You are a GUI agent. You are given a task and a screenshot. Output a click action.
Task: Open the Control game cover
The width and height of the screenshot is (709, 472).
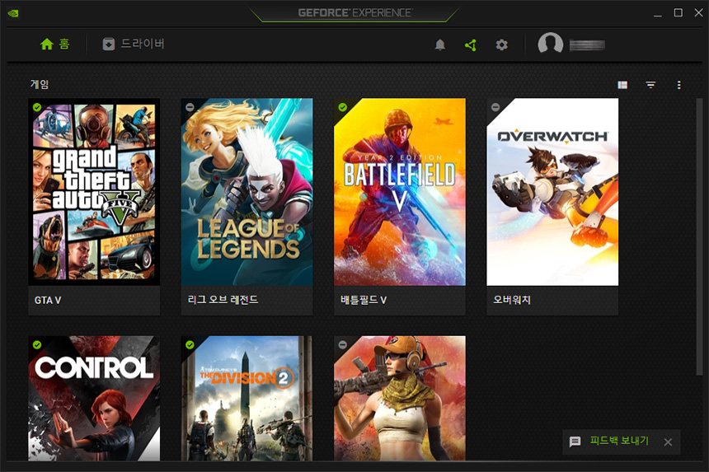point(94,399)
